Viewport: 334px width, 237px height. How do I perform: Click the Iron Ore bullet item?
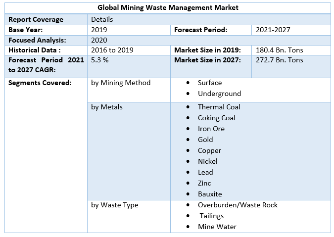211,129
